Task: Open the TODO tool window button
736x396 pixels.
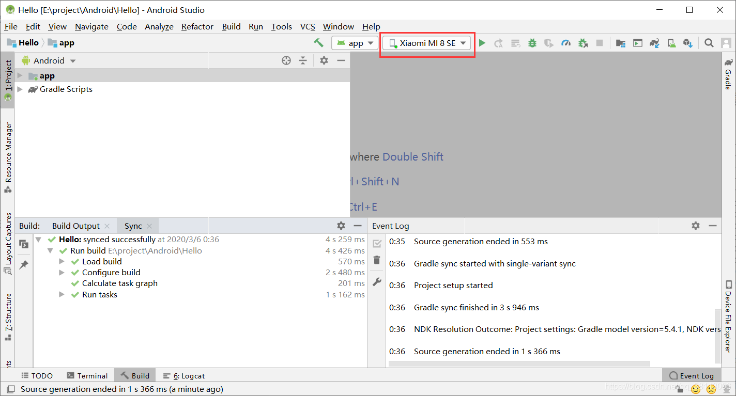Action: [x=37, y=376]
